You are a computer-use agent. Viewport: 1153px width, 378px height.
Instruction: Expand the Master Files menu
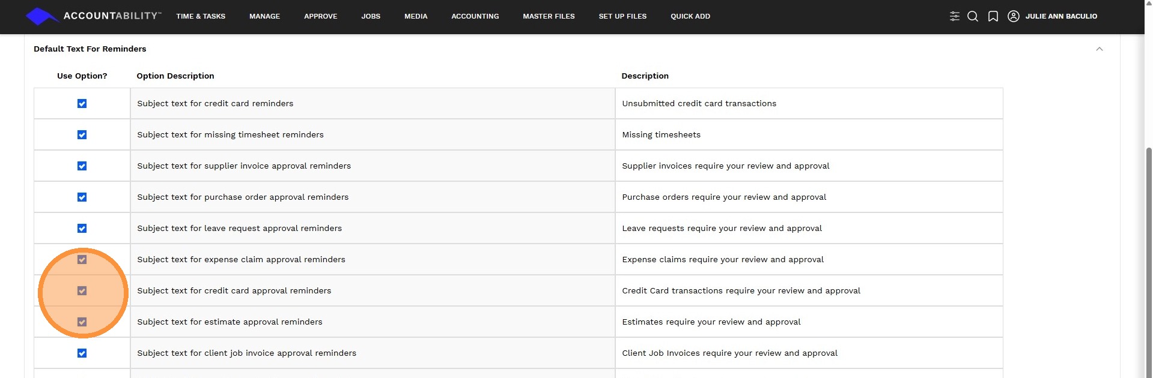click(x=549, y=16)
